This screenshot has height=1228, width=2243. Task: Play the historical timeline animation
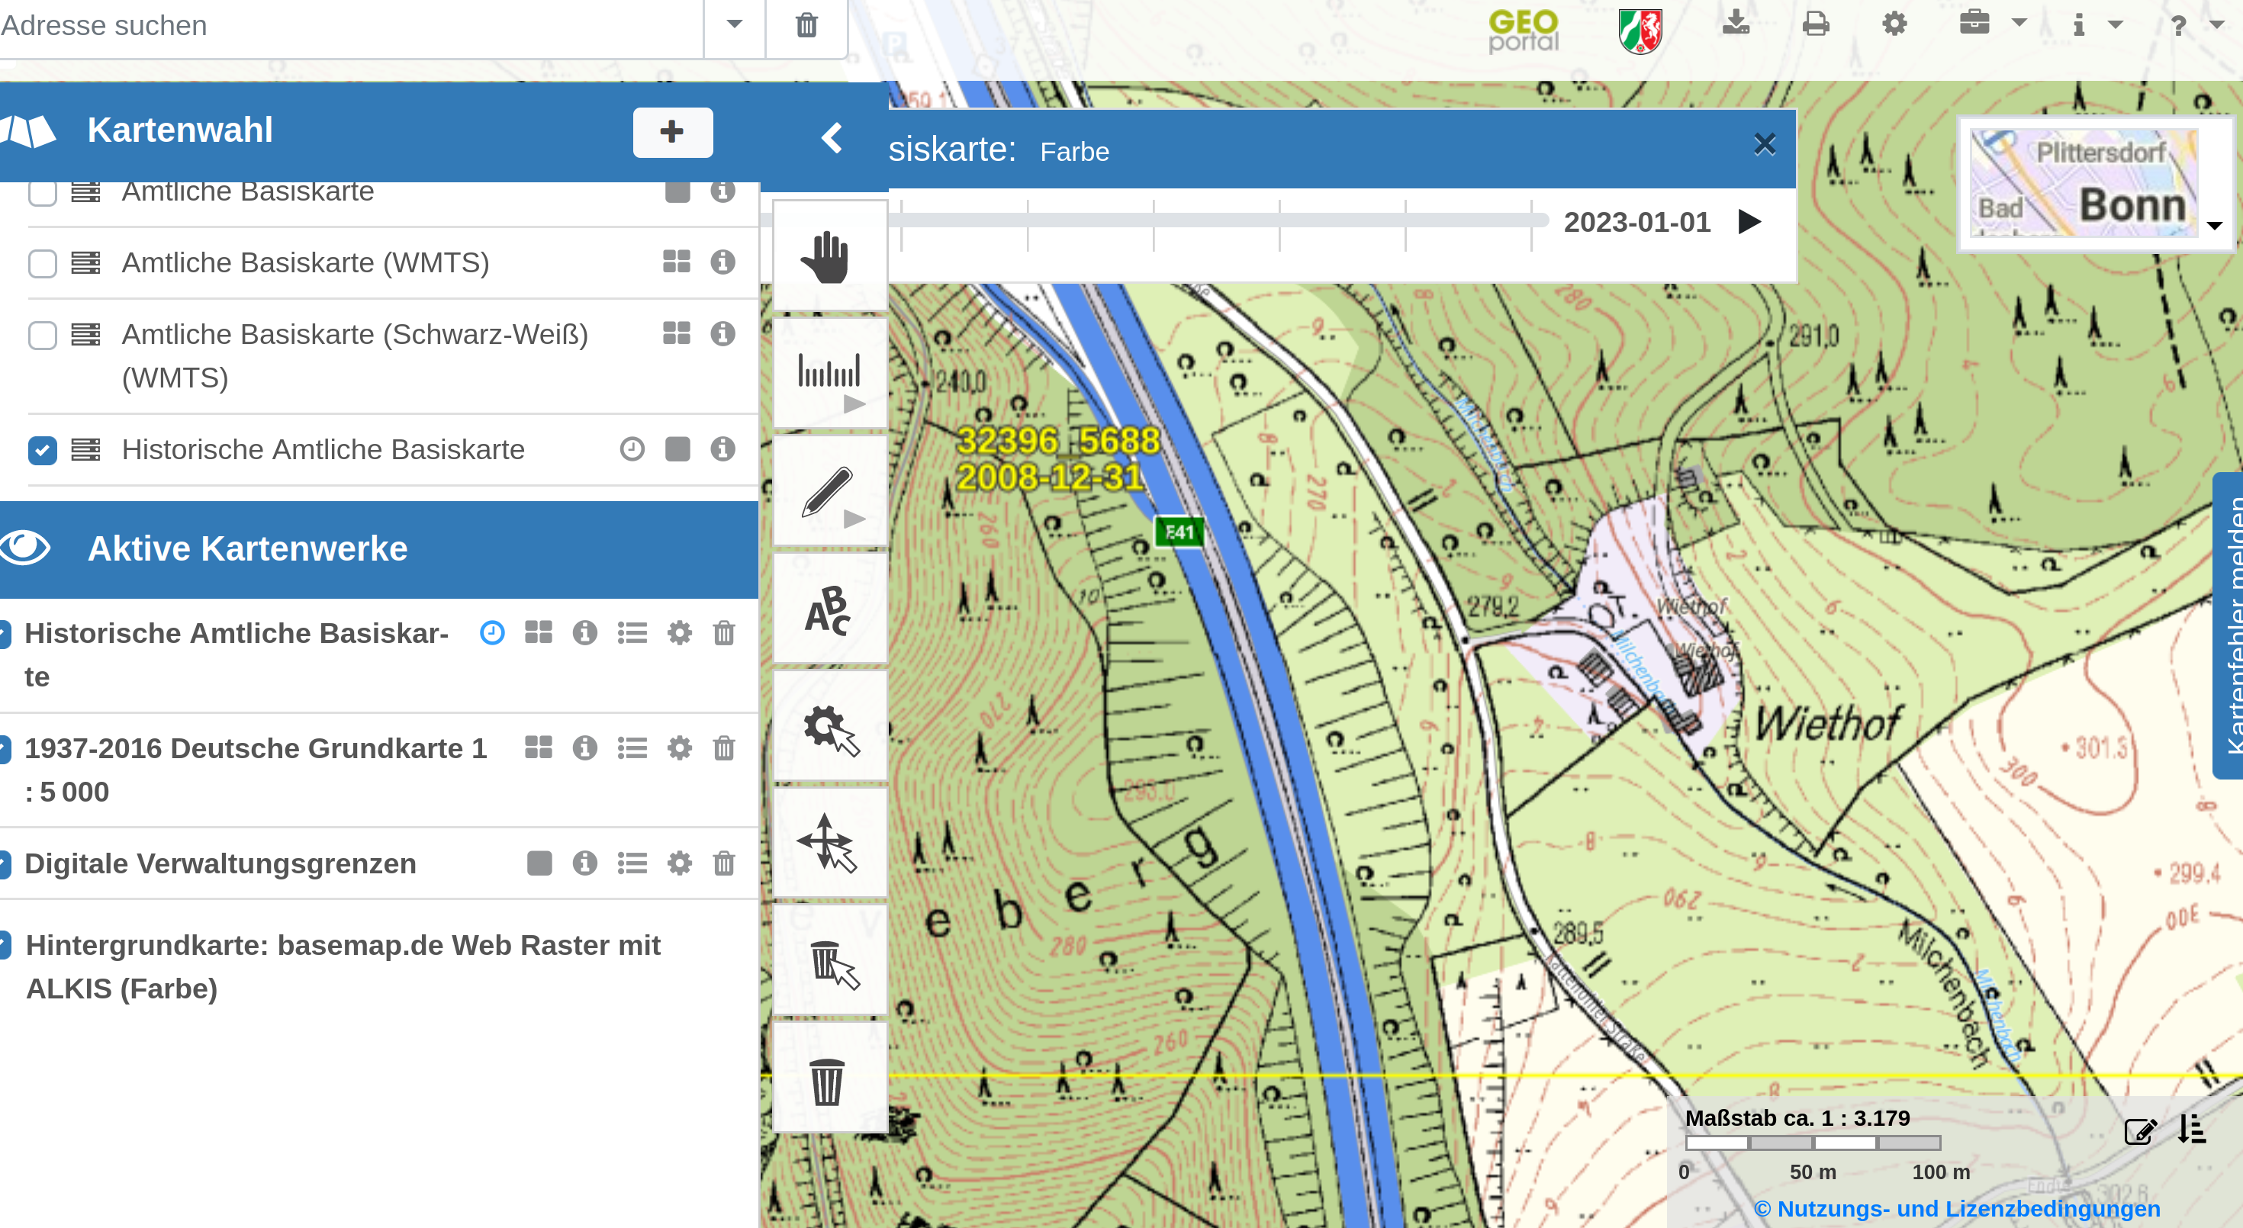coord(1749,221)
